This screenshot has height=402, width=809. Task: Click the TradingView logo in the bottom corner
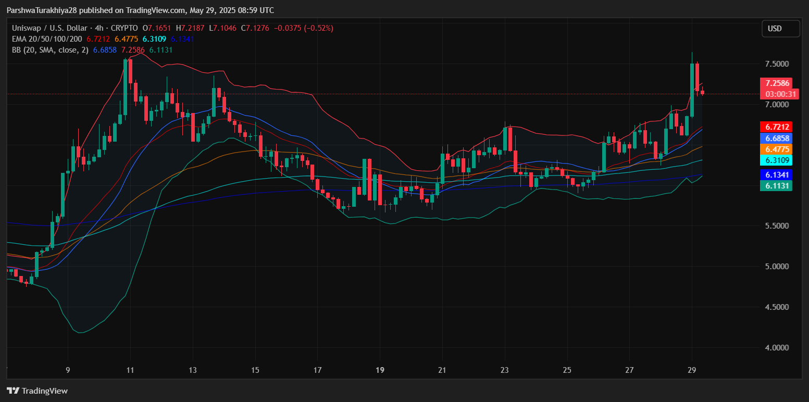(x=37, y=391)
